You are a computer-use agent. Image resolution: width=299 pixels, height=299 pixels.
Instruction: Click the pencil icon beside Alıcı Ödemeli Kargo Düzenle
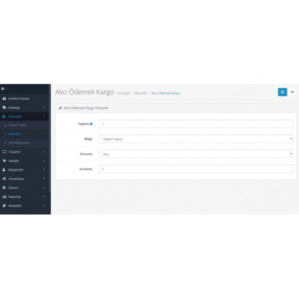coord(60,108)
